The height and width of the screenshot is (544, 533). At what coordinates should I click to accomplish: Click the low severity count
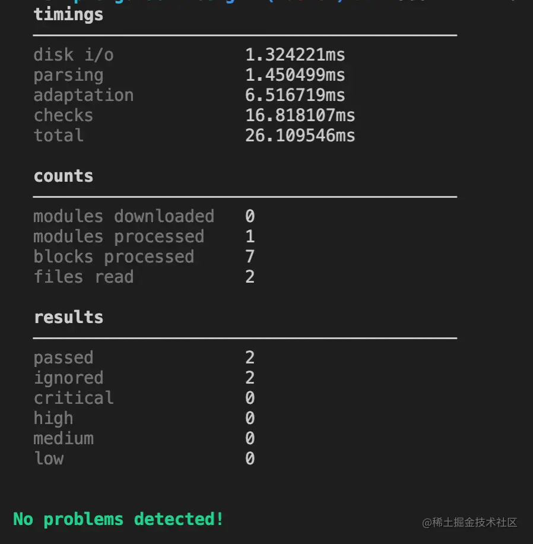(x=250, y=458)
